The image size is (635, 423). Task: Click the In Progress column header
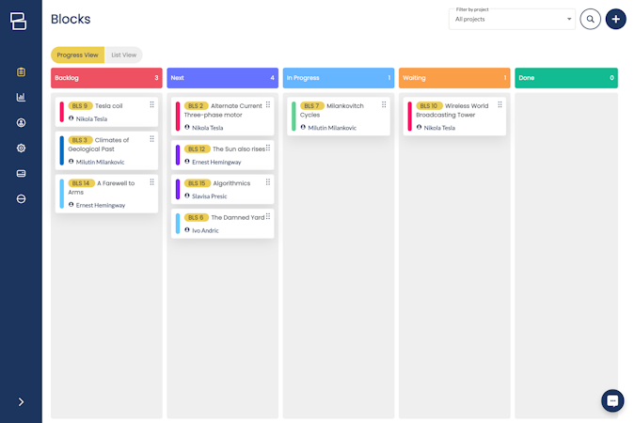pyautogui.click(x=339, y=78)
